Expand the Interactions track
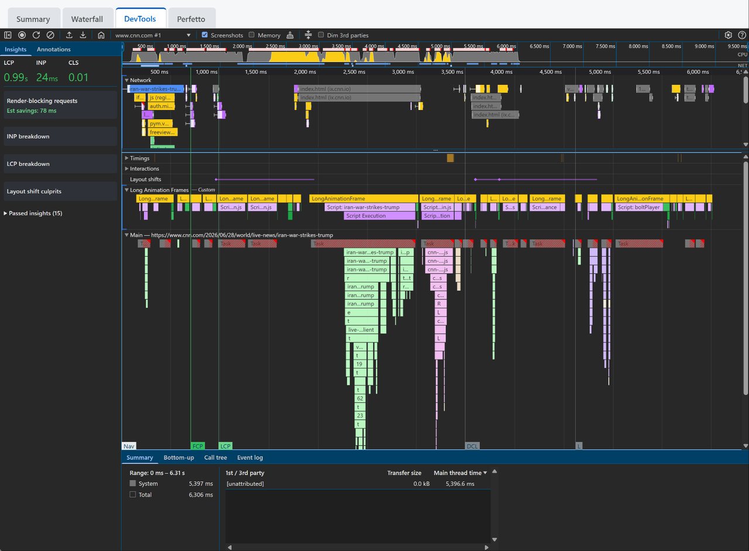The width and height of the screenshot is (749, 551). [126, 168]
